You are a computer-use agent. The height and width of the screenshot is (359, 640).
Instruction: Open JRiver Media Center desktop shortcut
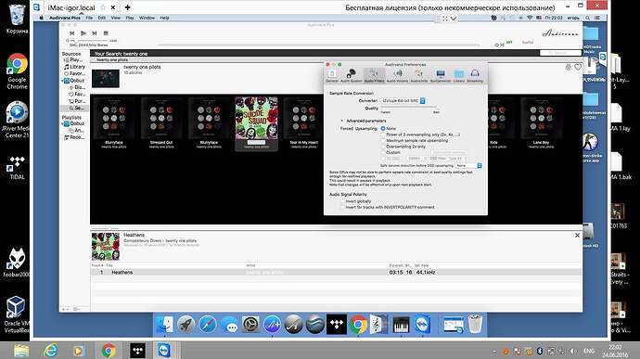(17, 120)
